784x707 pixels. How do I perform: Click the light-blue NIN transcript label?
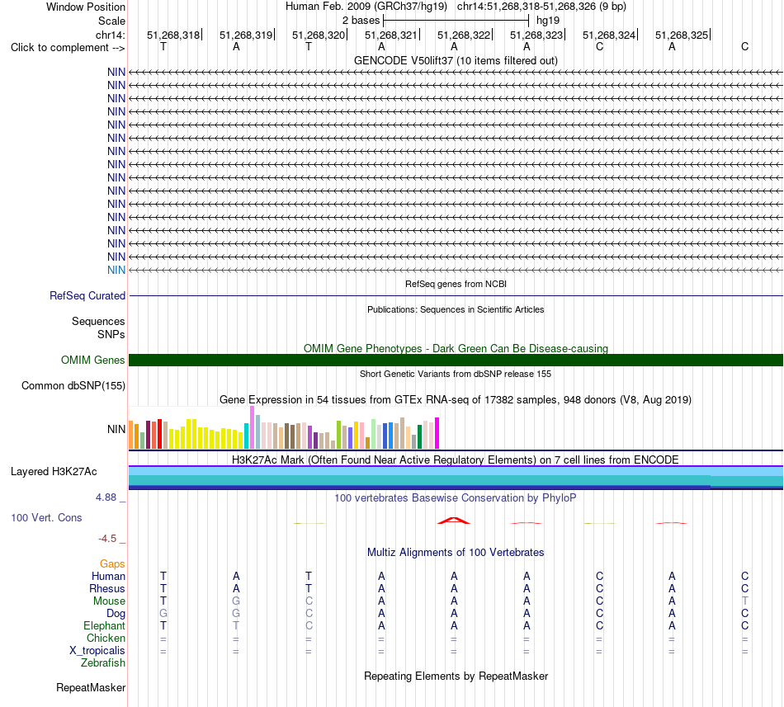coord(116,270)
